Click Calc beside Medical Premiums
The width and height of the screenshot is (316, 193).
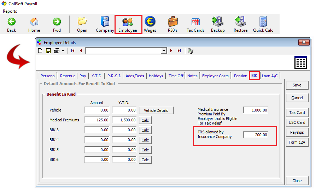[x=145, y=120]
